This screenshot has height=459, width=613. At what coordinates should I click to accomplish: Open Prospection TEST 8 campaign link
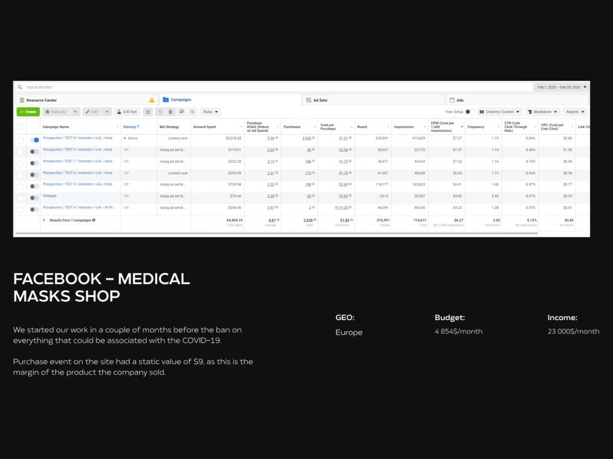[77, 138]
